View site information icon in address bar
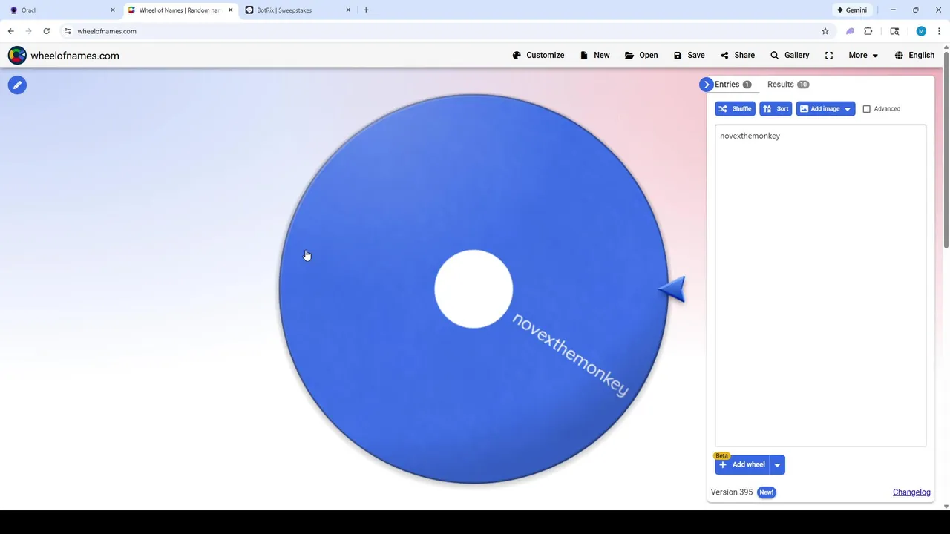Screen dimensions: 950x534 [x=68, y=31]
